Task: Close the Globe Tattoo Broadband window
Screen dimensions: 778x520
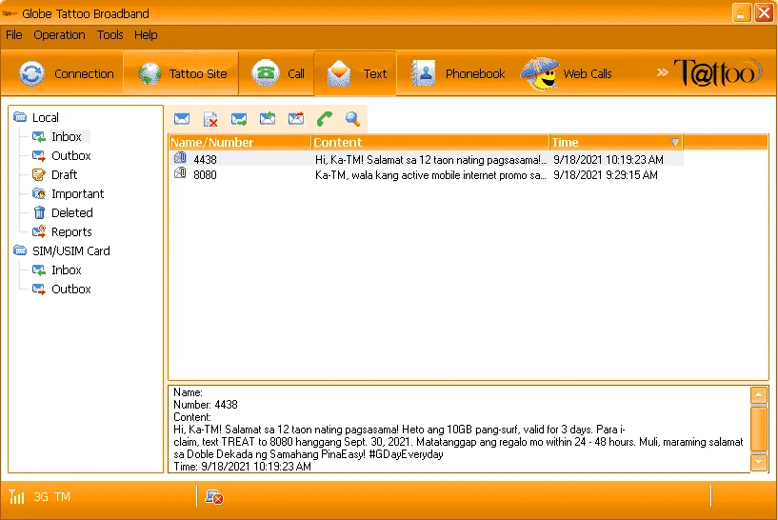Action: [764, 13]
